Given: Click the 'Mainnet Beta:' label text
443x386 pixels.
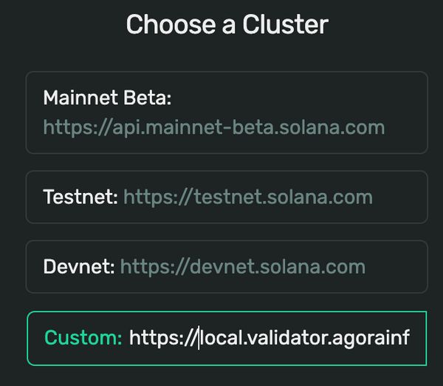Looking at the screenshot, I should pyautogui.click(x=107, y=98).
